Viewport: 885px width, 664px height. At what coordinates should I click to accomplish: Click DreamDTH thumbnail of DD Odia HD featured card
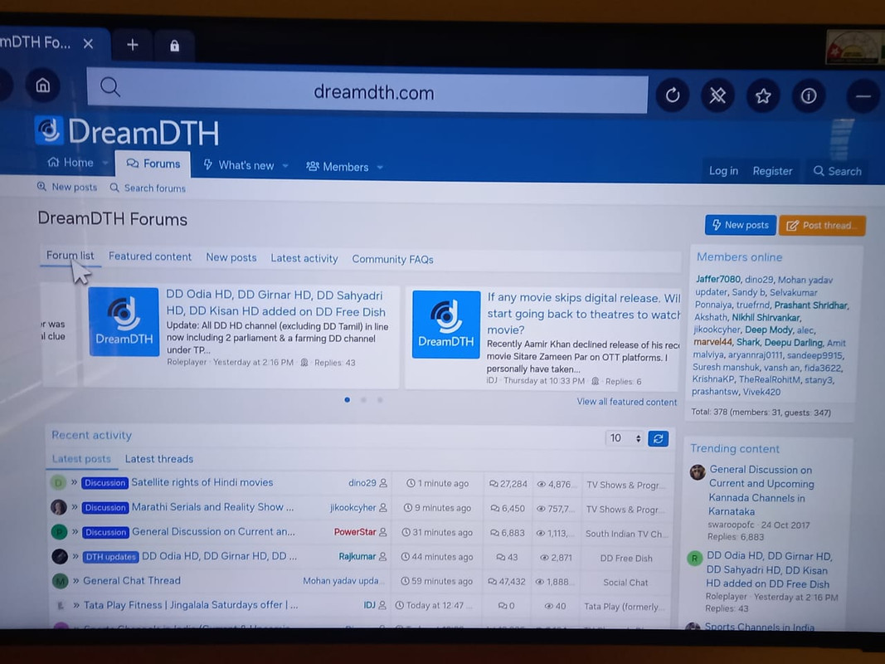click(x=124, y=322)
